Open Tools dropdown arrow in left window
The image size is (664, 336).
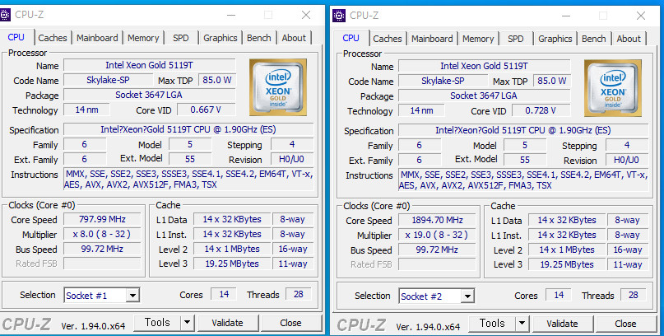(187, 323)
